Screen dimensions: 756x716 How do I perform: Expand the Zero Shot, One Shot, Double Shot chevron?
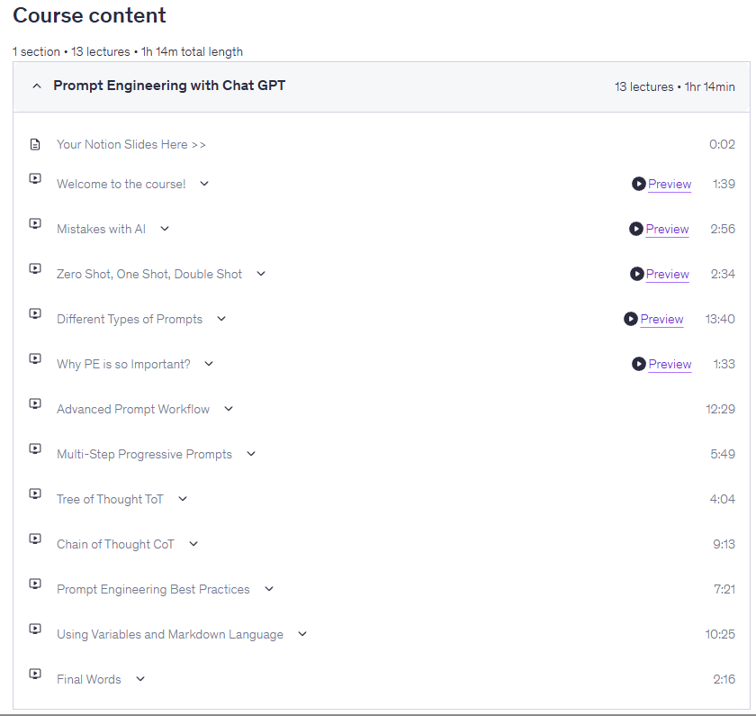261,274
